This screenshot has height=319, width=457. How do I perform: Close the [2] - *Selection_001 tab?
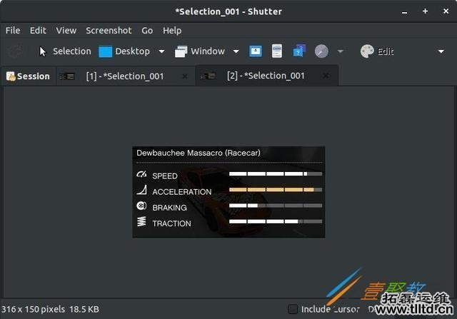(326, 76)
